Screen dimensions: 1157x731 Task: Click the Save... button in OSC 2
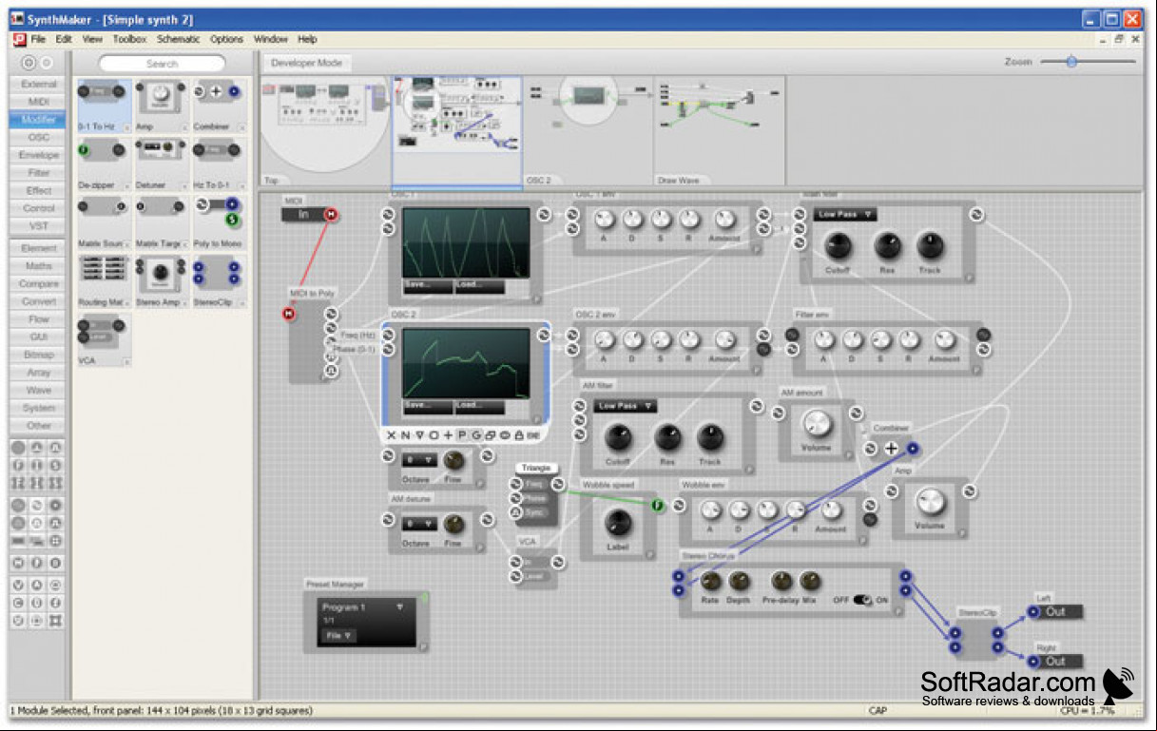tap(428, 406)
